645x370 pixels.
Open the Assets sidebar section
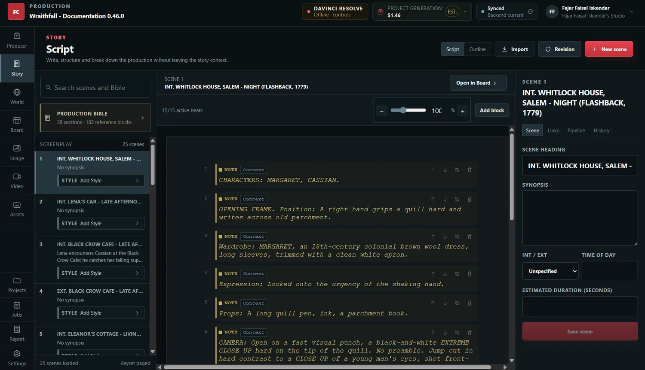tap(17, 209)
